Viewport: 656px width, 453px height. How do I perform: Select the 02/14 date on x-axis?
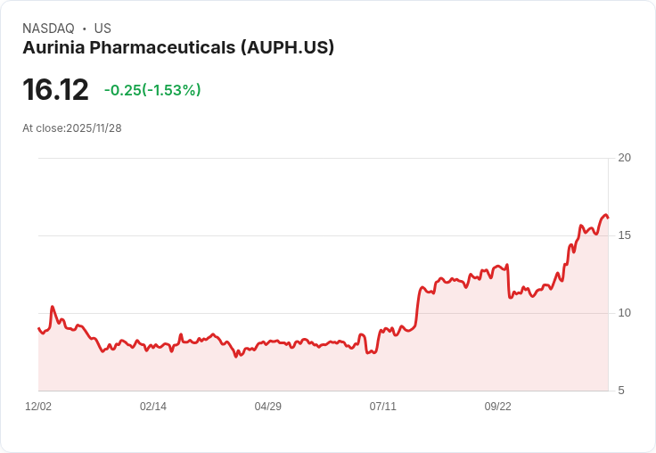(x=153, y=407)
